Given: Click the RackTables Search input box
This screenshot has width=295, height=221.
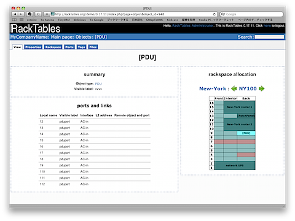Looking at the screenshot, I should tap(269, 37).
